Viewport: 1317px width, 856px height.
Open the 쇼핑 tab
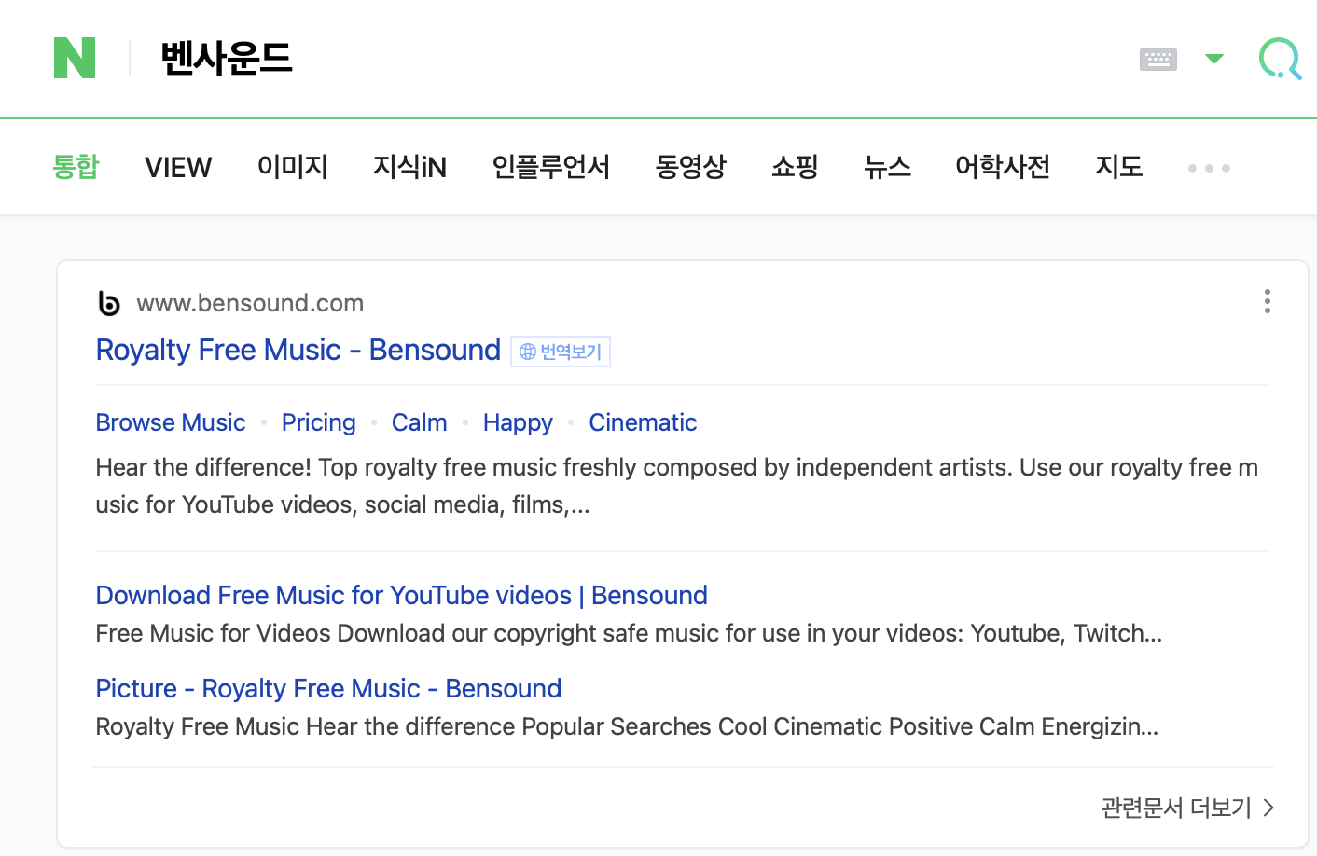[x=795, y=167]
